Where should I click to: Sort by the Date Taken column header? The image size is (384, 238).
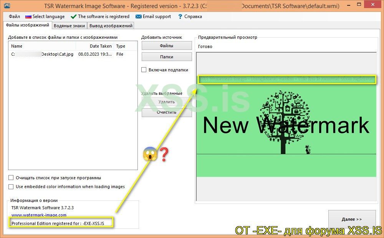tap(95, 46)
